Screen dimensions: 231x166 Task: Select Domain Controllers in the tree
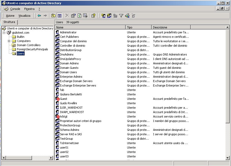pyautogui.click(x=29, y=45)
